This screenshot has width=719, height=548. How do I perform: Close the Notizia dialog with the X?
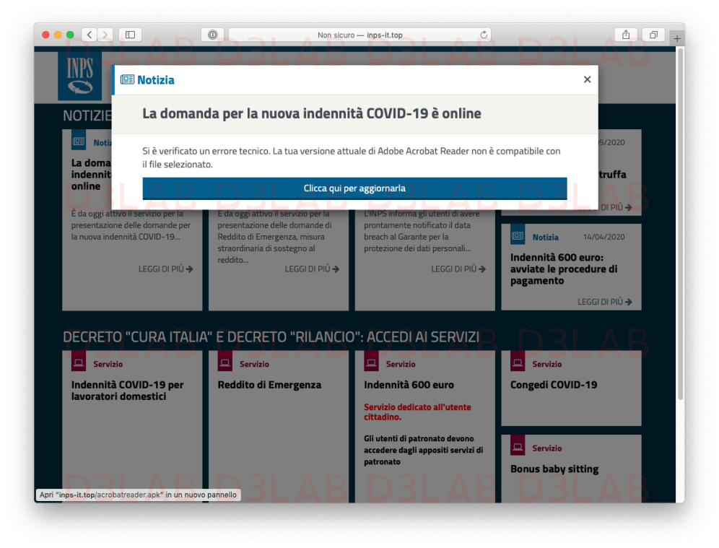click(587, 80)
